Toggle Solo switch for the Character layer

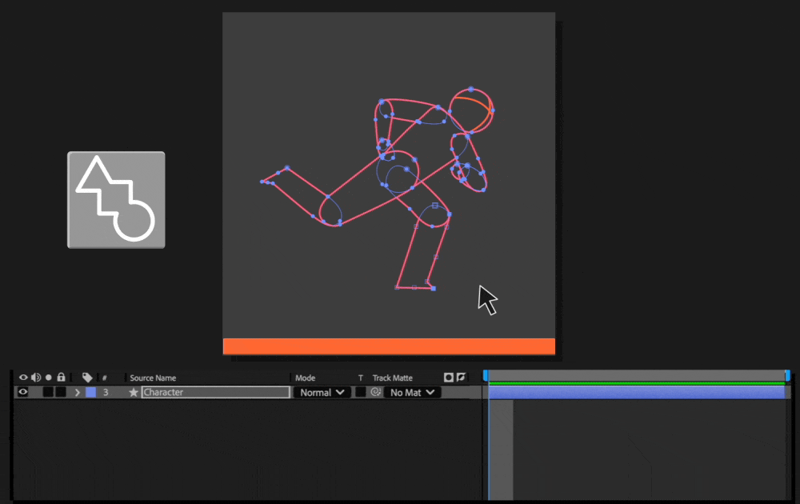[x=48, y=392]
